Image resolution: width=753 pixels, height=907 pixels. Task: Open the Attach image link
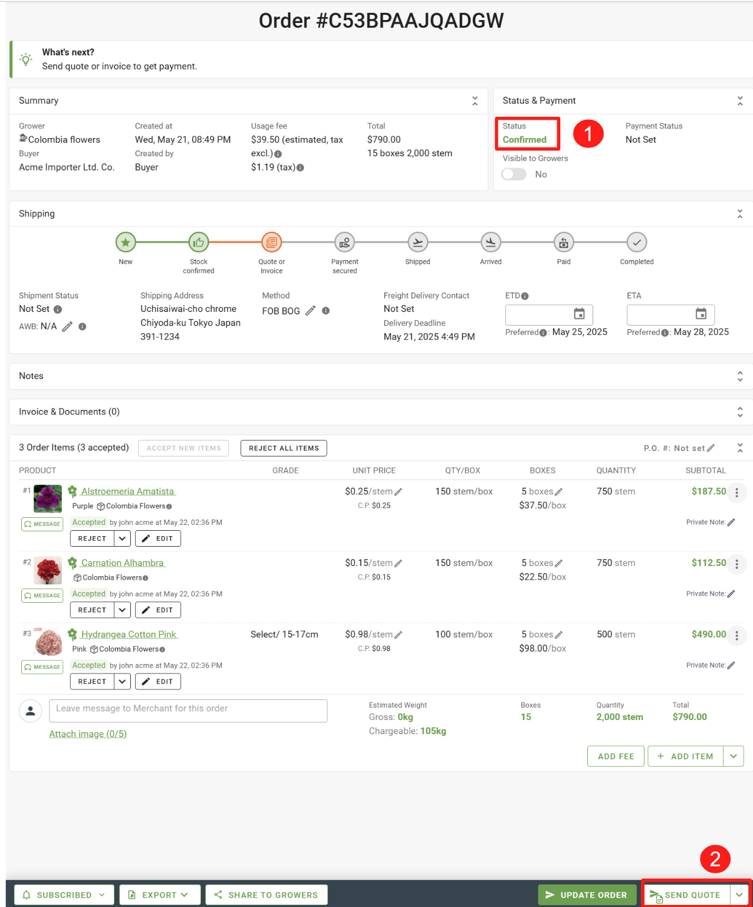(x=88, y=734)
